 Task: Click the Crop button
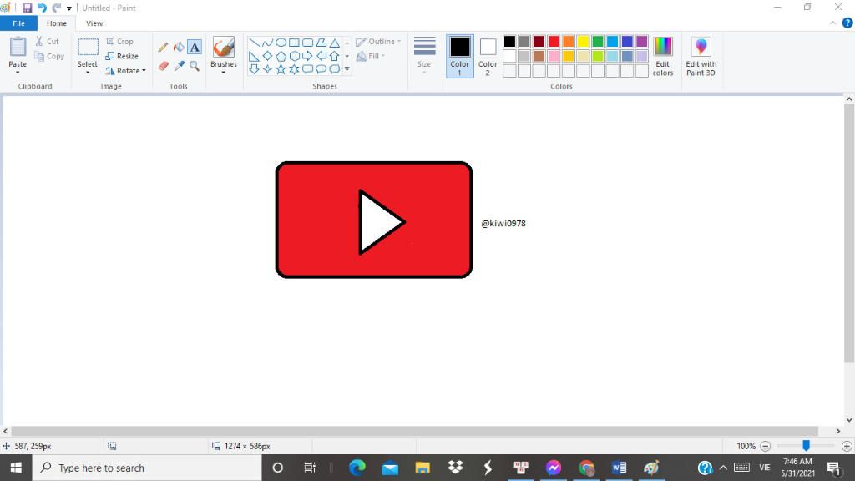tap(119, 42)
